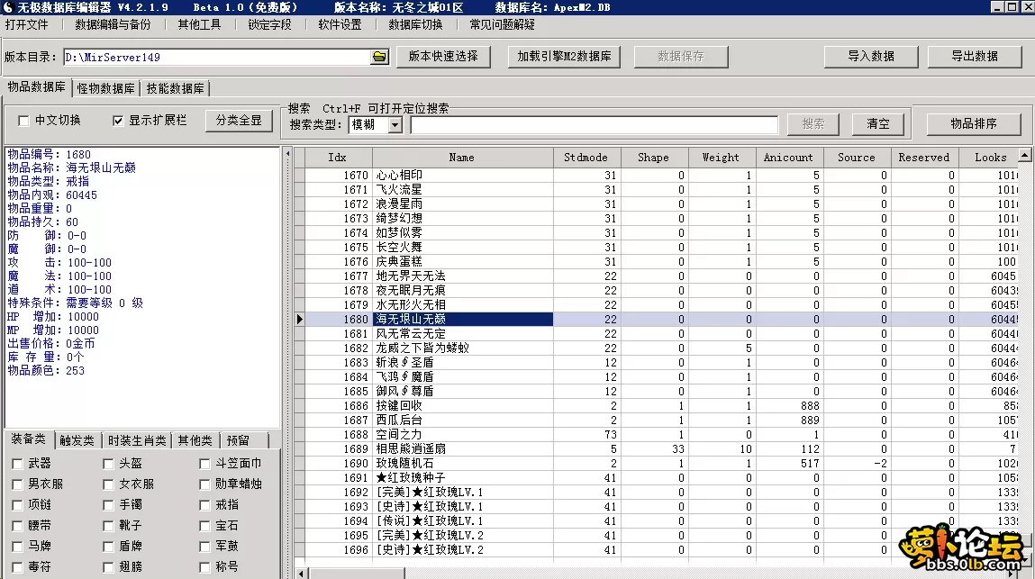Open the 数据库切换 menu

(415, 24)
